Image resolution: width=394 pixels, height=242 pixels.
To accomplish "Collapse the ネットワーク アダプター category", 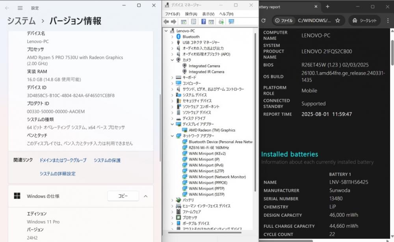I will click(x=172, y=136).
